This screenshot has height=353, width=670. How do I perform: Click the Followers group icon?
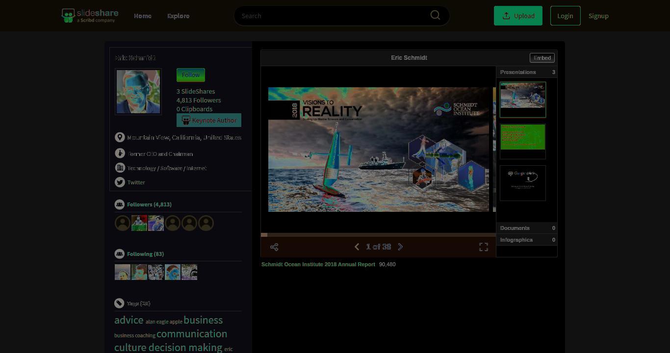tap(119, 204)
